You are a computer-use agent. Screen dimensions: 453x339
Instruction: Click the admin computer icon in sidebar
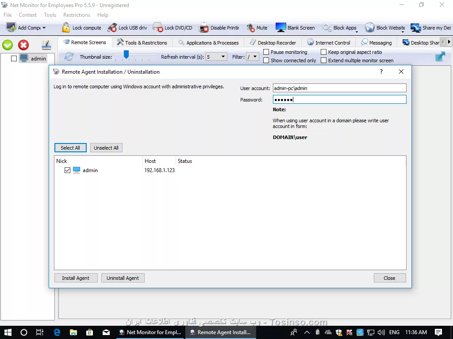click(24, 59)
